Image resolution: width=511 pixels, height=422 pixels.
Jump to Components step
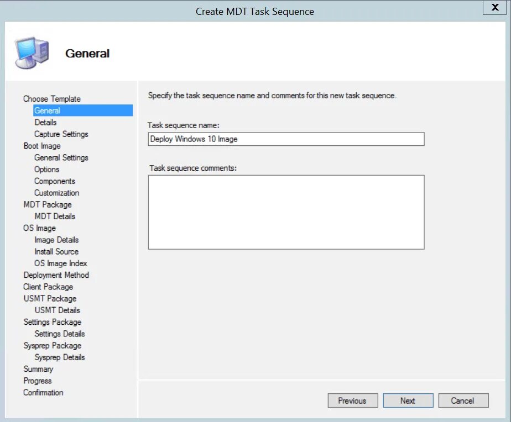tap(55, 181)
